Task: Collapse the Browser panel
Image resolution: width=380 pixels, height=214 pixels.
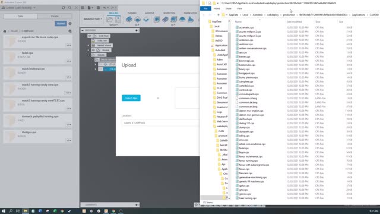Action: pyautogui.click(x=83, y=30)
